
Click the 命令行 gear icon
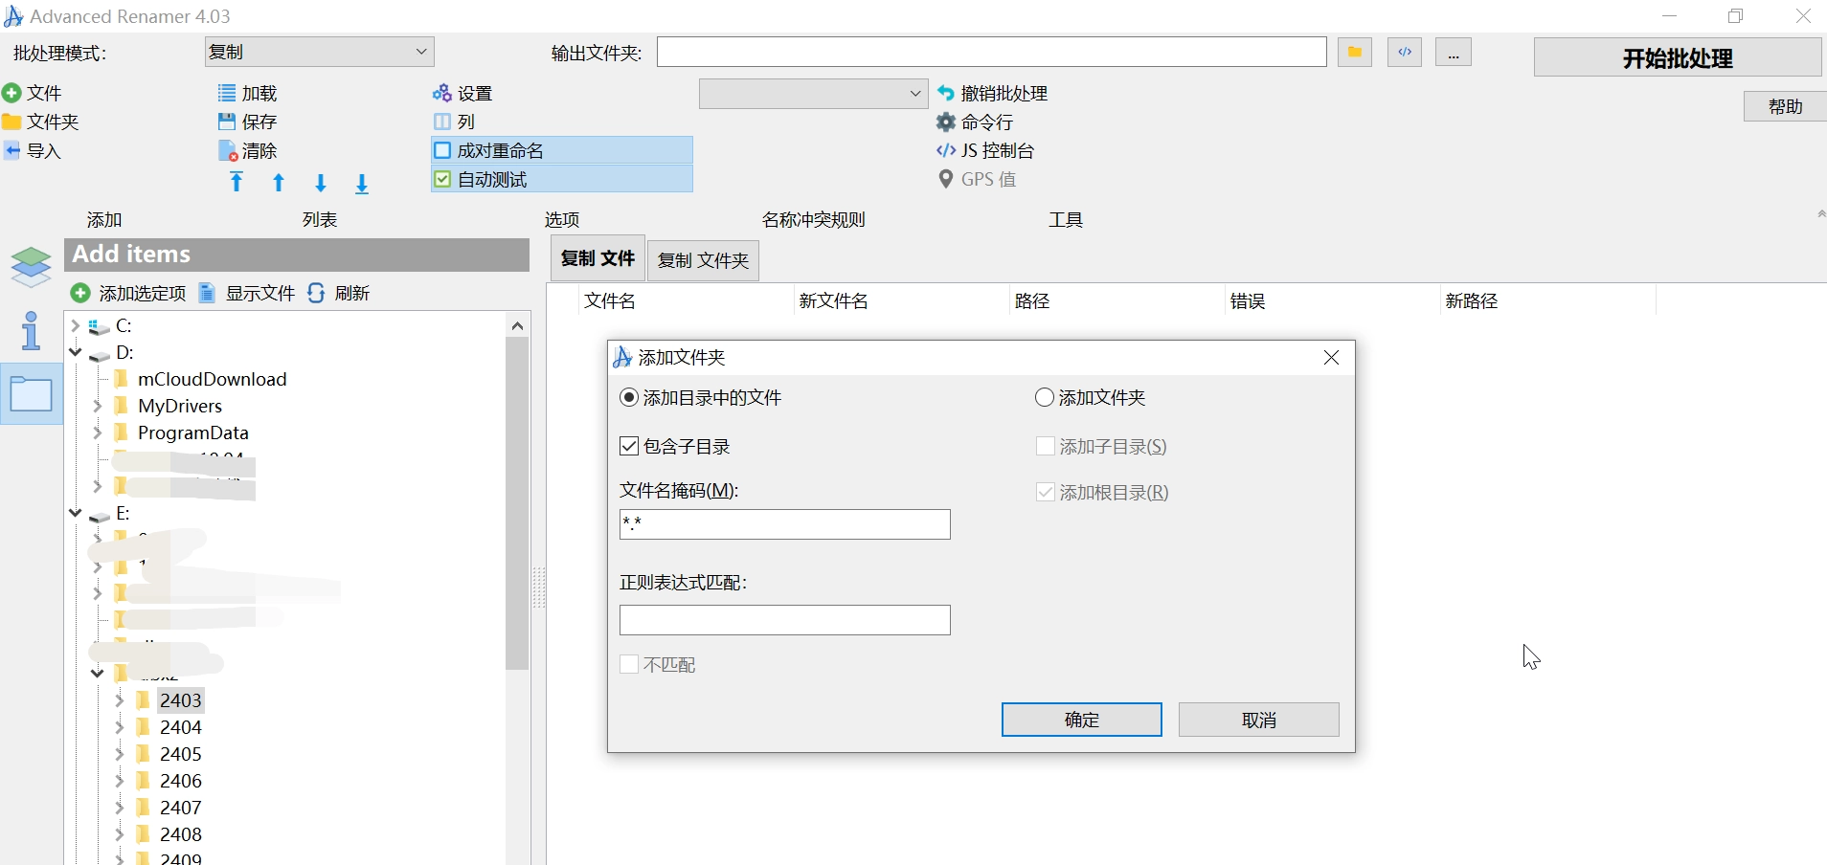945,122
